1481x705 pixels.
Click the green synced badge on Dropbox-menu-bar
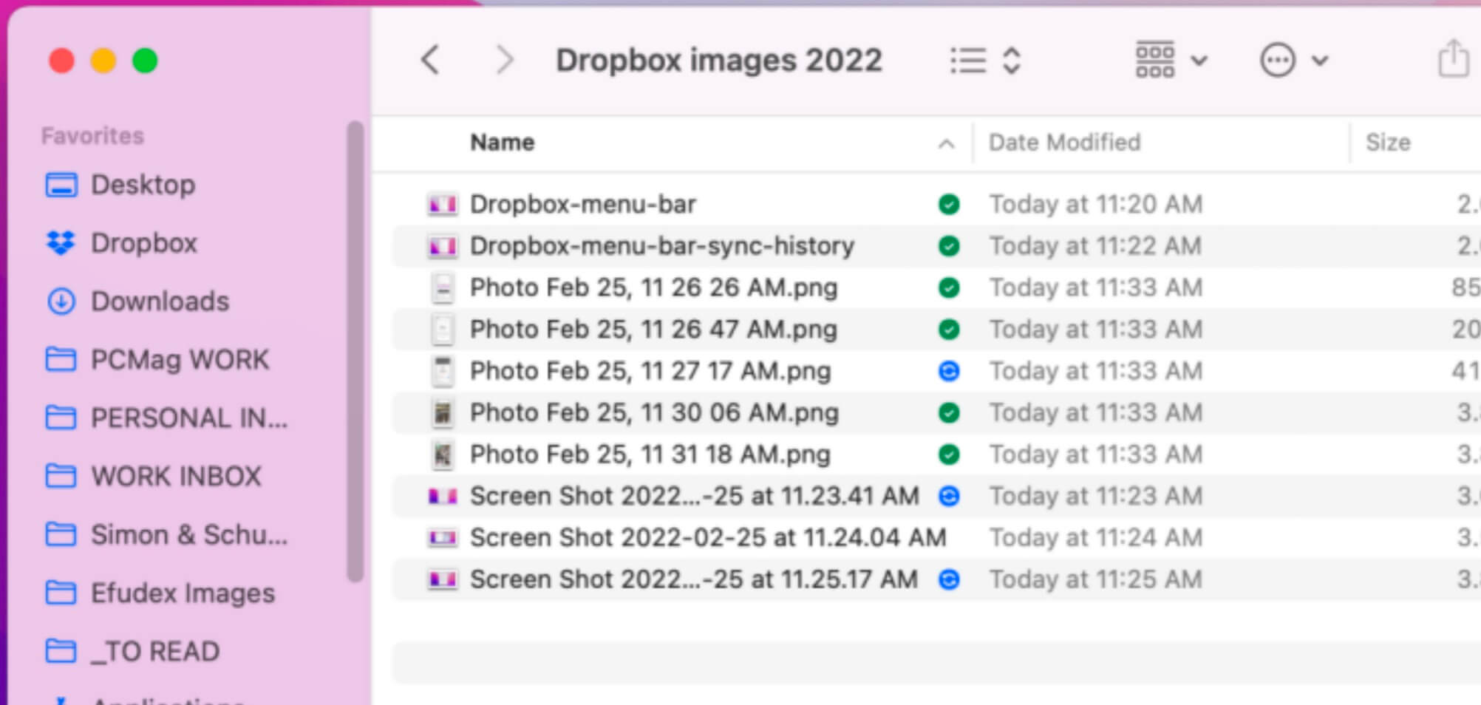(x=949, y=204)
